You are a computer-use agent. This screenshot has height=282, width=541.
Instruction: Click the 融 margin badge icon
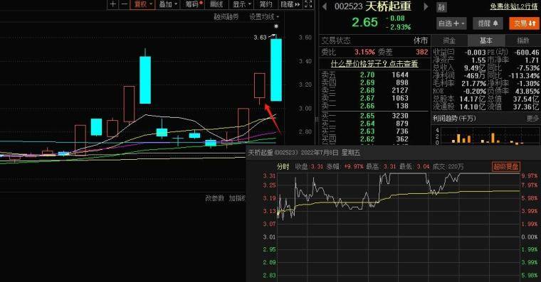click(441, 7)
